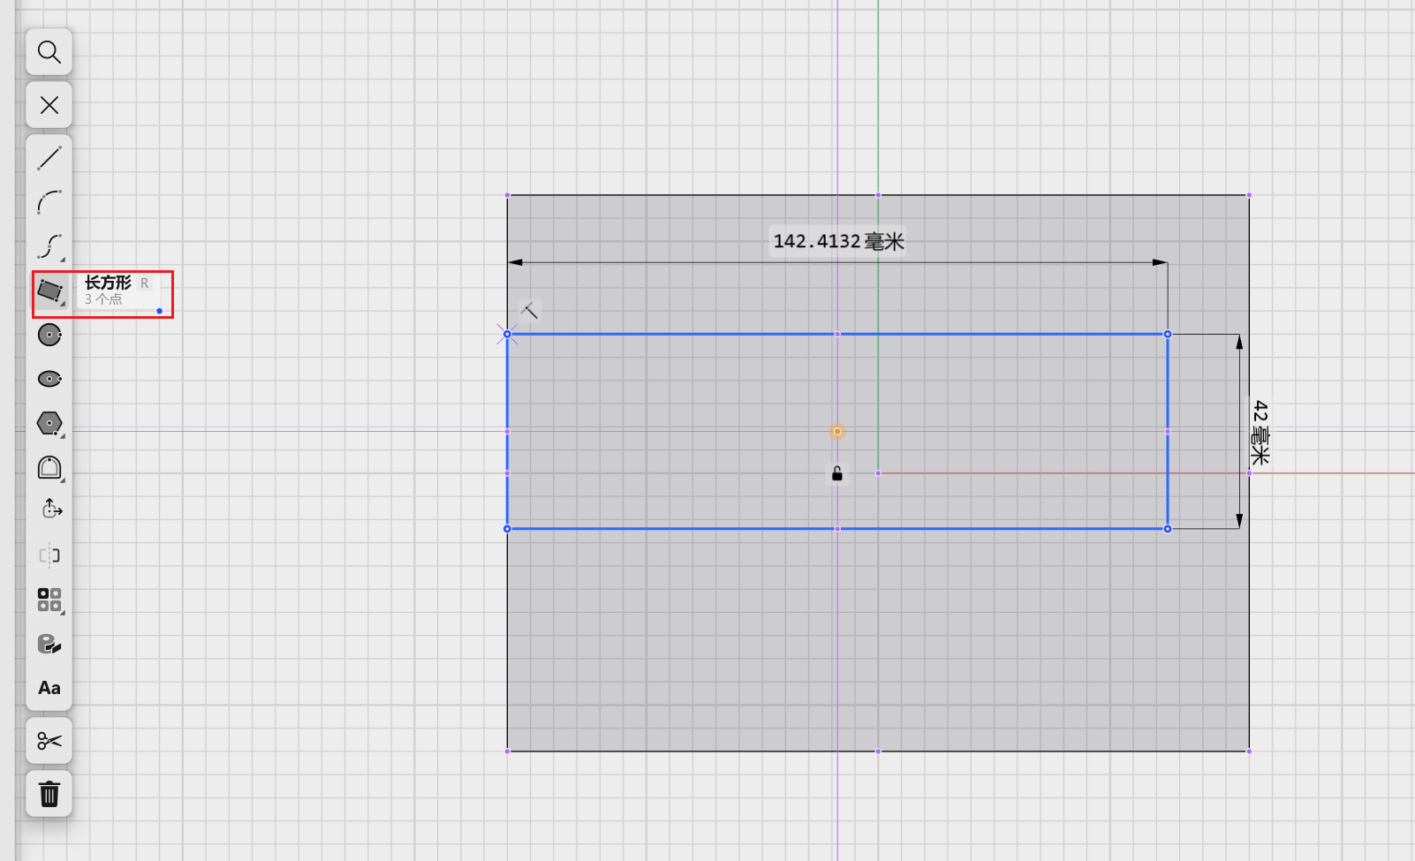Activate the Mirror sketch tool
This screenshot has width=1415, height=861.
(x=49, y=555)
